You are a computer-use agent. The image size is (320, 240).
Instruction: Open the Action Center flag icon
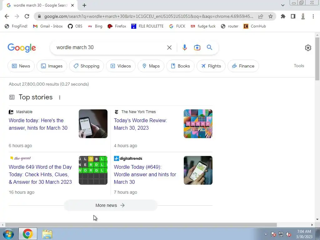273,234
